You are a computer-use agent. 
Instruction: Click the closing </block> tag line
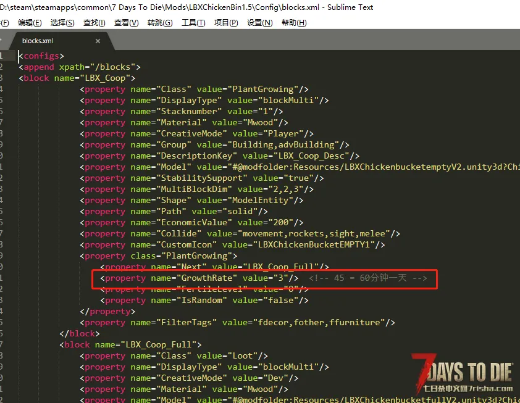click(80, 334)
